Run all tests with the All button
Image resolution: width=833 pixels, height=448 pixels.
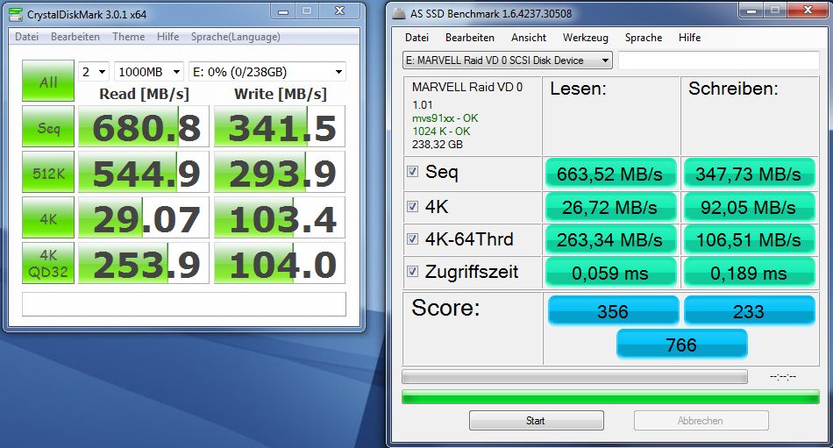(48, 81)
